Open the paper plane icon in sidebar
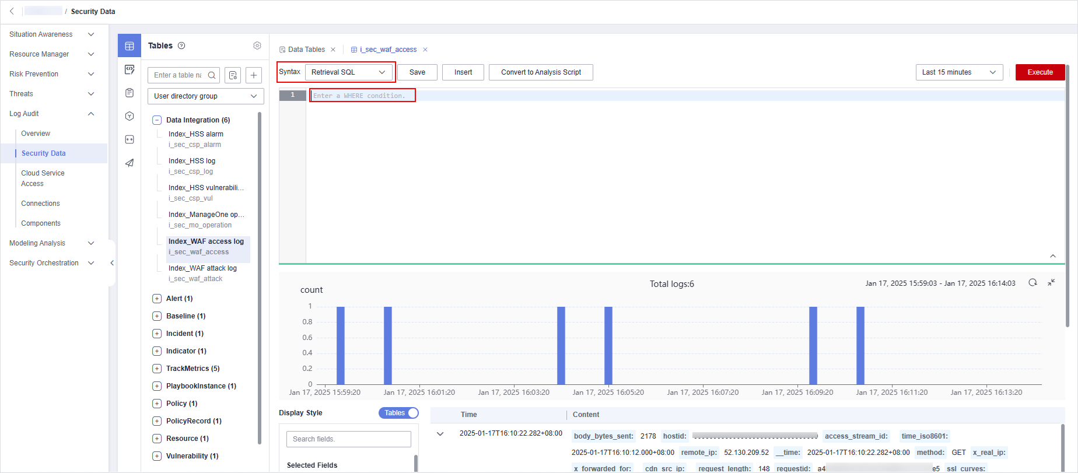Image resolution: width=1078 pixels, height=473 pixels. click(129, 163)
